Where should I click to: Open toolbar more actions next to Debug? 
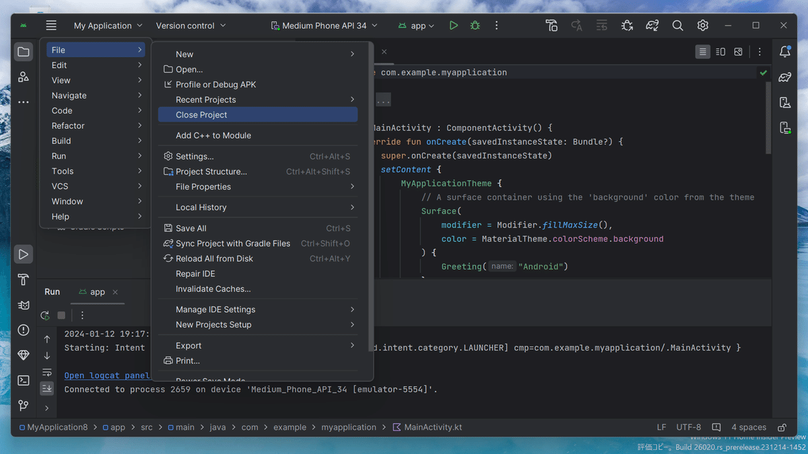click(497, 26)
